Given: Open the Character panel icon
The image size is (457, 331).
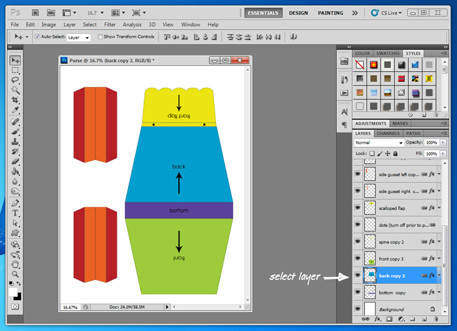Looking at the screenshot, I should (x=344, y=112).
